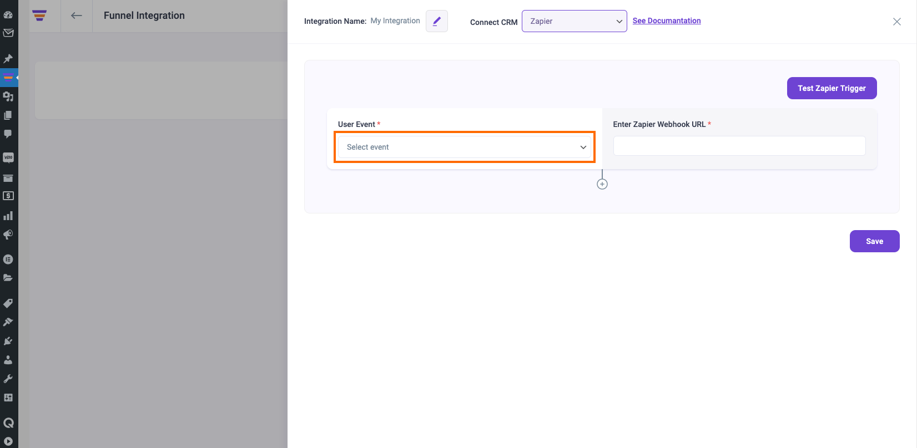The height and width of the screenshot is (448, 917).
Task: Click the Test Zapier Trigger button
Action: 832,88
